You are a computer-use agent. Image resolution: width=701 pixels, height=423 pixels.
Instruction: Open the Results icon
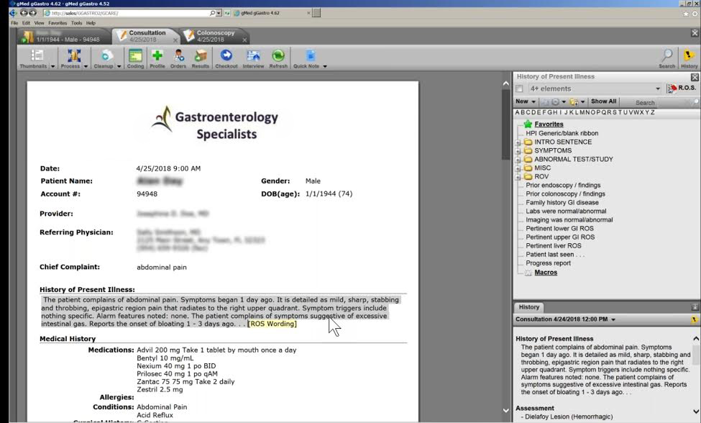201,55
